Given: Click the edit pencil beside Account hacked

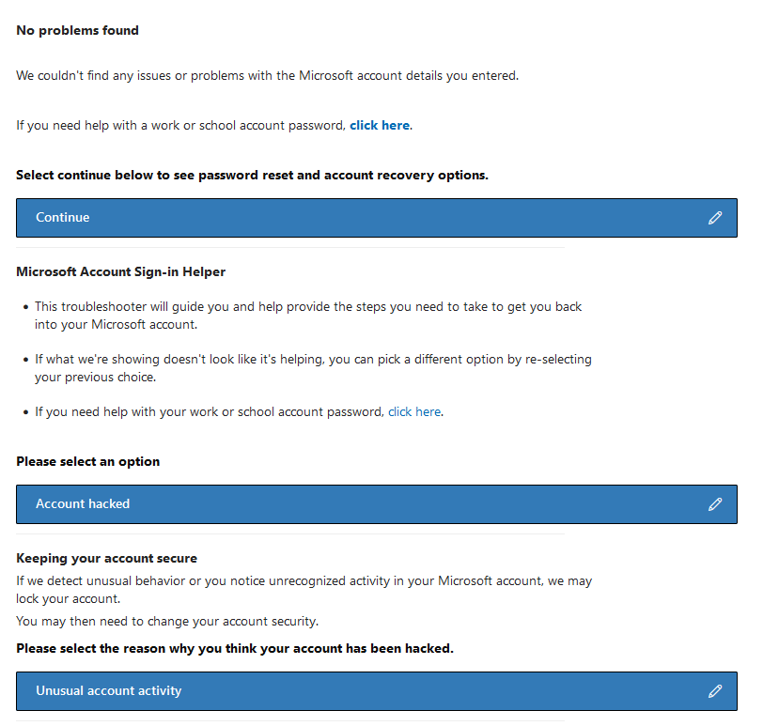Looking at the screenshot, I should click(x=715, y=504).
